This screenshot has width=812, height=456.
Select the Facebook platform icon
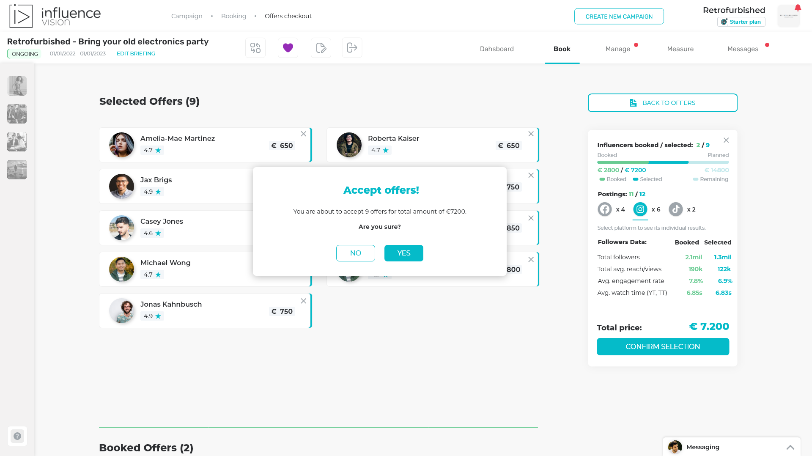coord(605,209)
